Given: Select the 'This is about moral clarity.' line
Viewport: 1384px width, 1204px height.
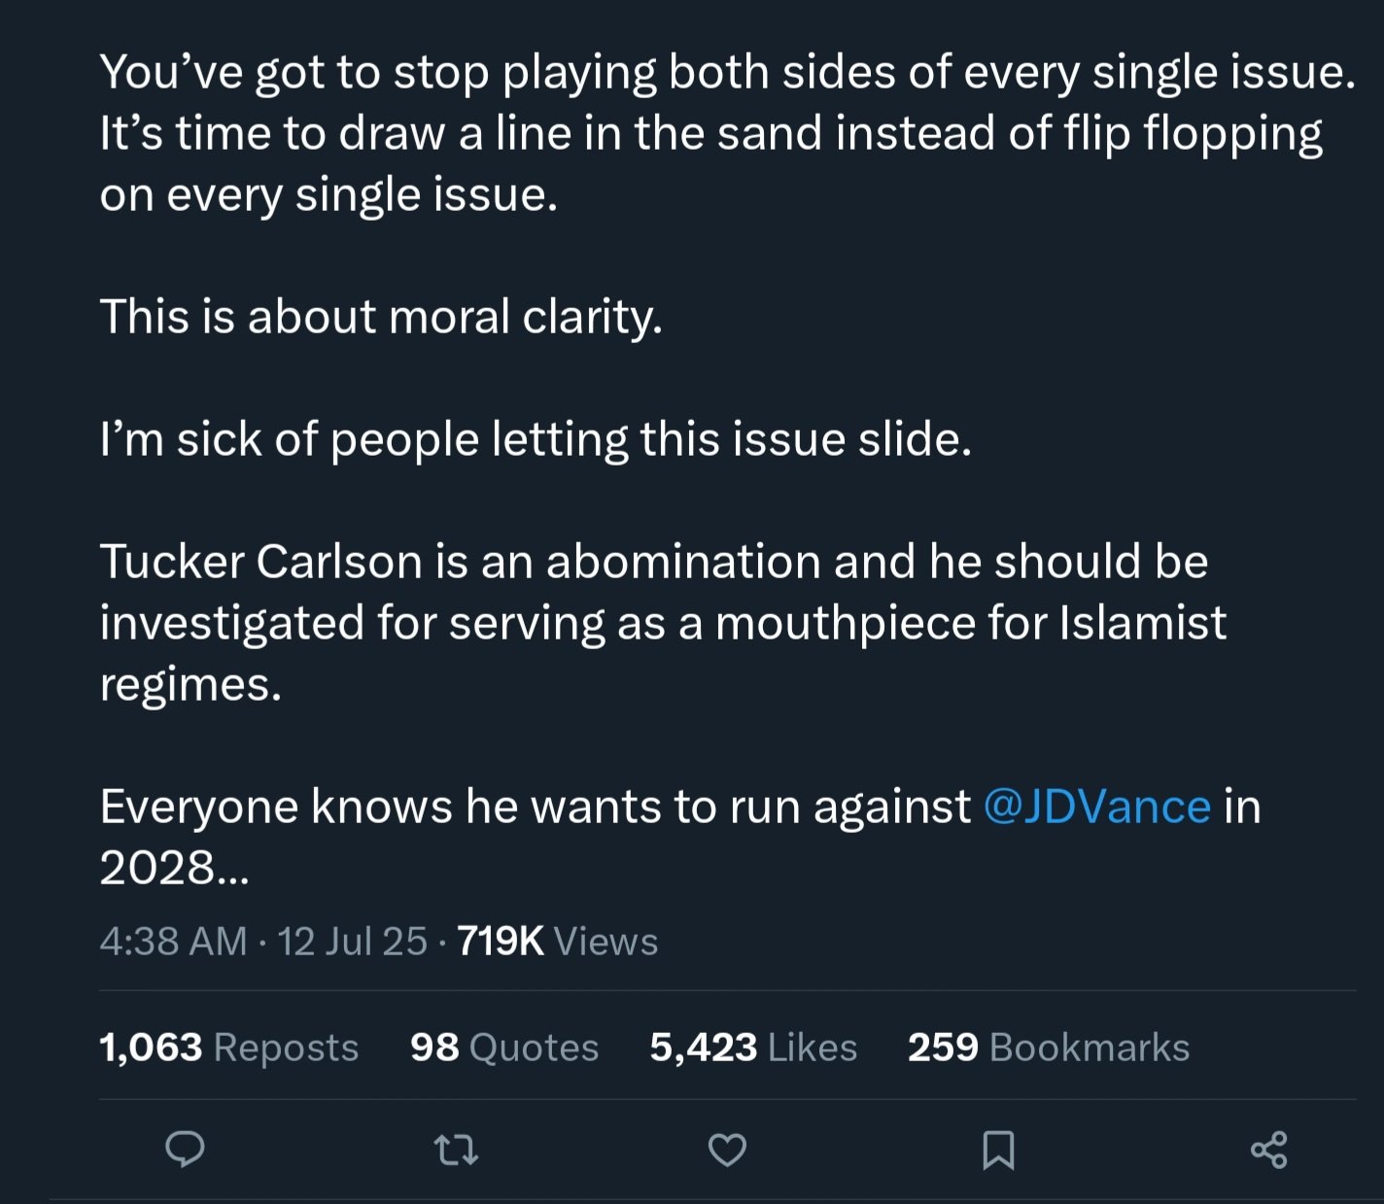Looking at the screenshot, I should click(x=381, y=317).
